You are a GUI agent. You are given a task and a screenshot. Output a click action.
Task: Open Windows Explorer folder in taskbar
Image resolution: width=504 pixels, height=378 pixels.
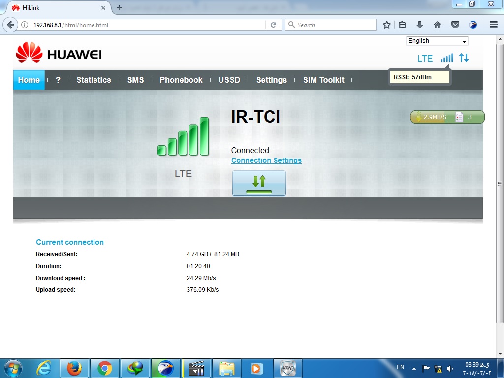click(226, 368)
